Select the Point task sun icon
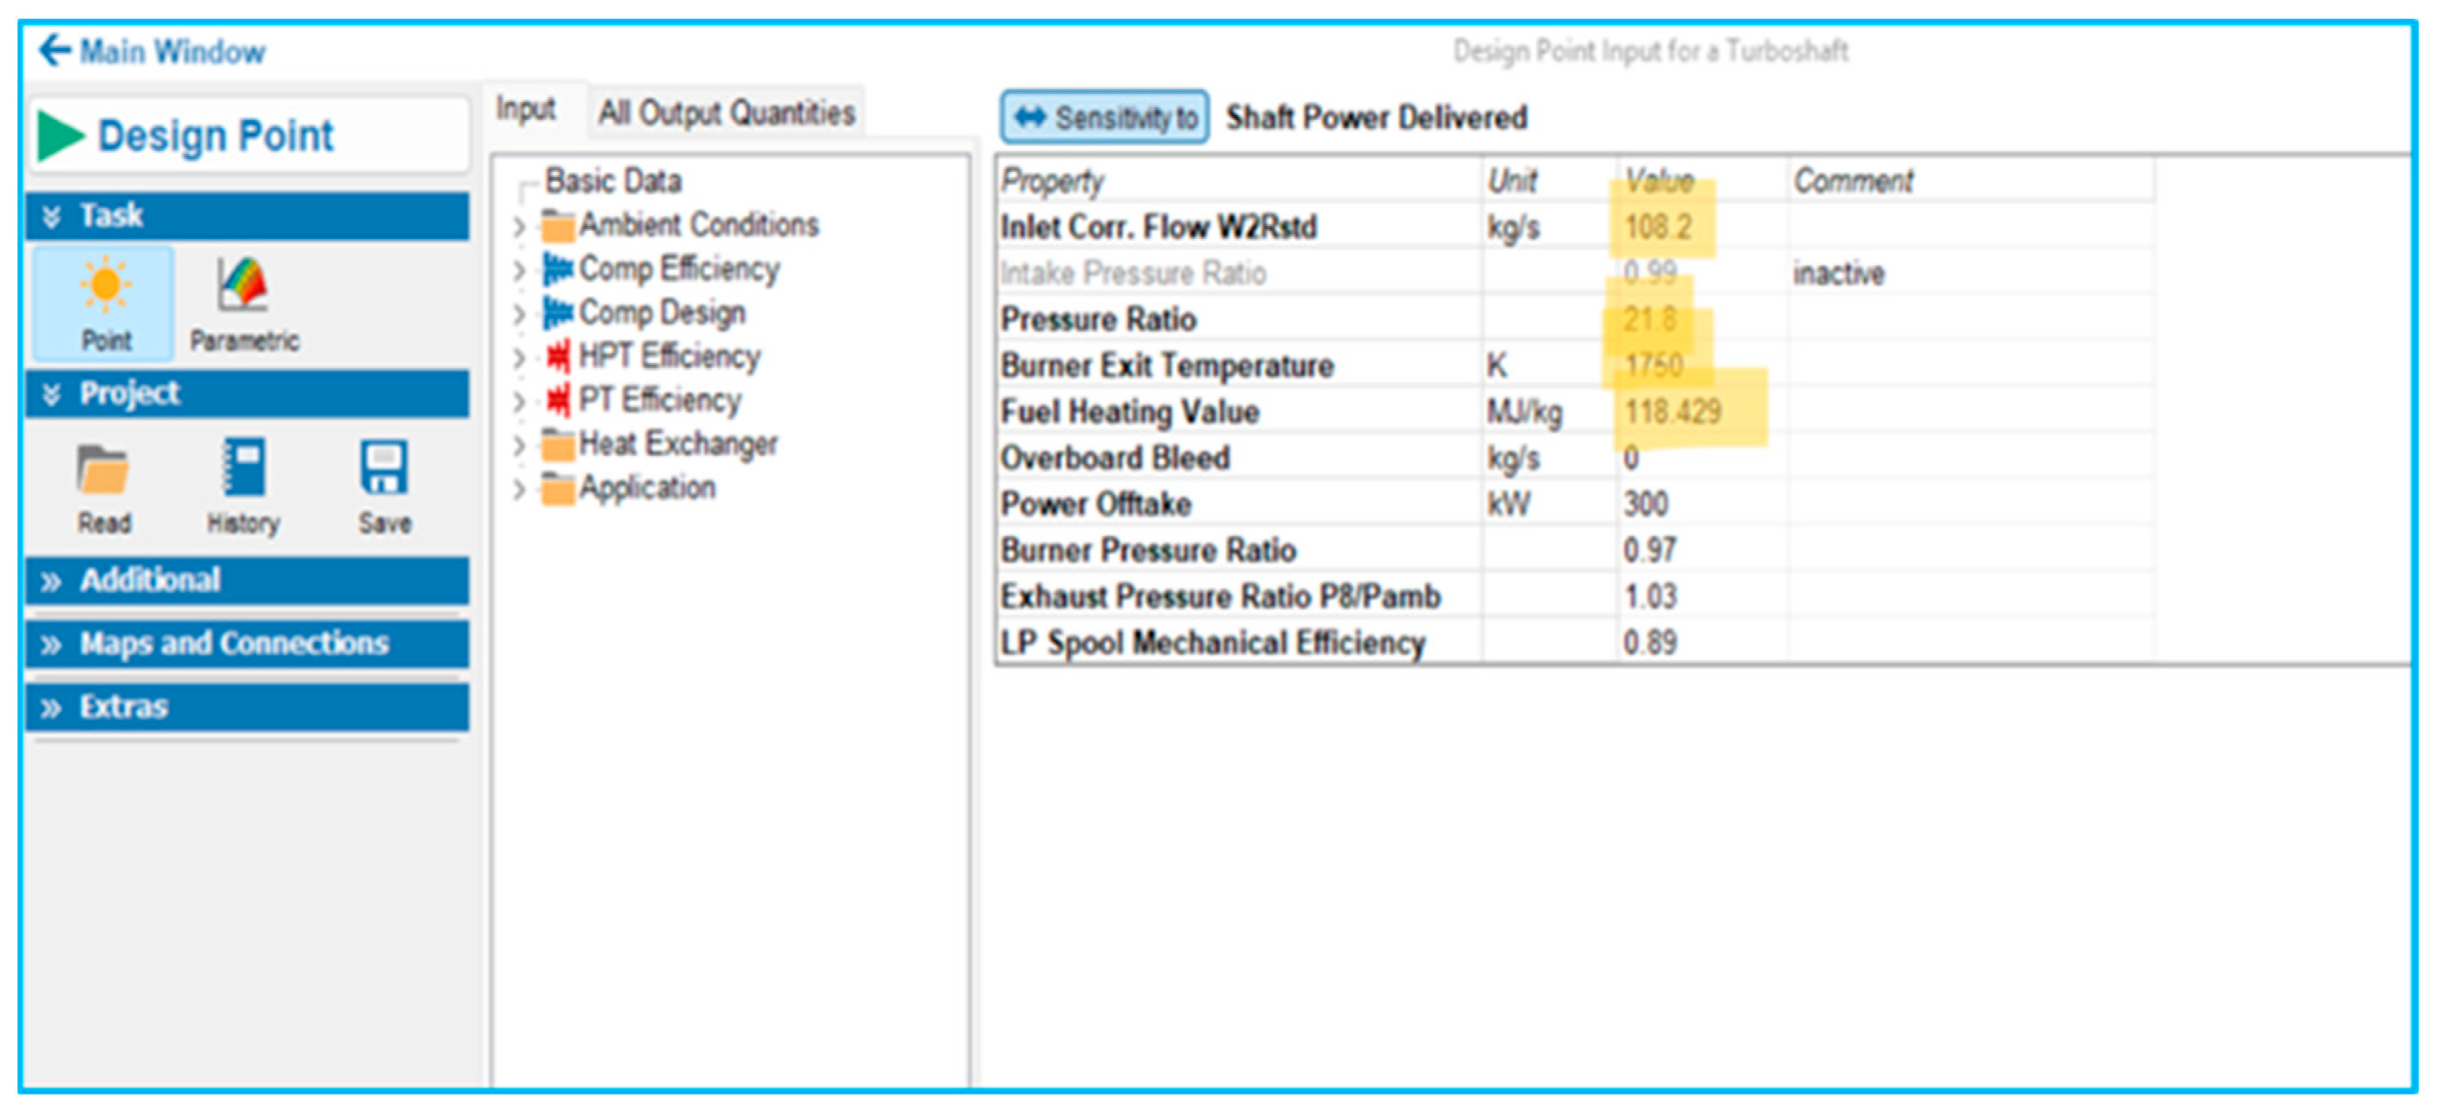2437x1115 pixels. (x=105, y=285)
